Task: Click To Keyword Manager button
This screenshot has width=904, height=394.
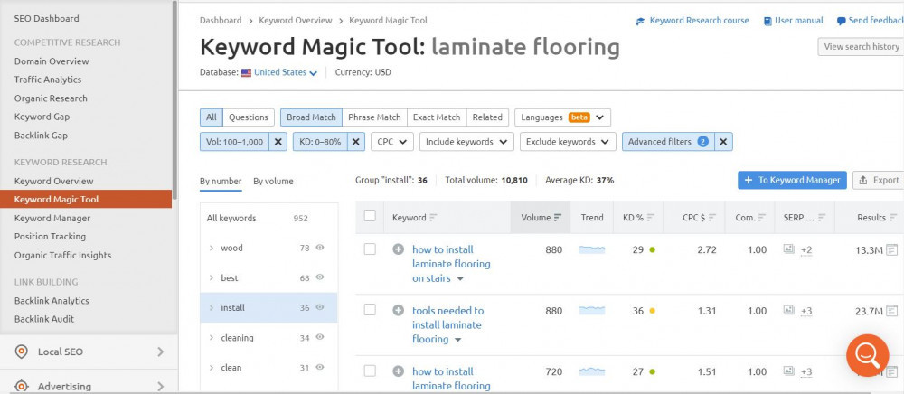Action: (792, 181)
